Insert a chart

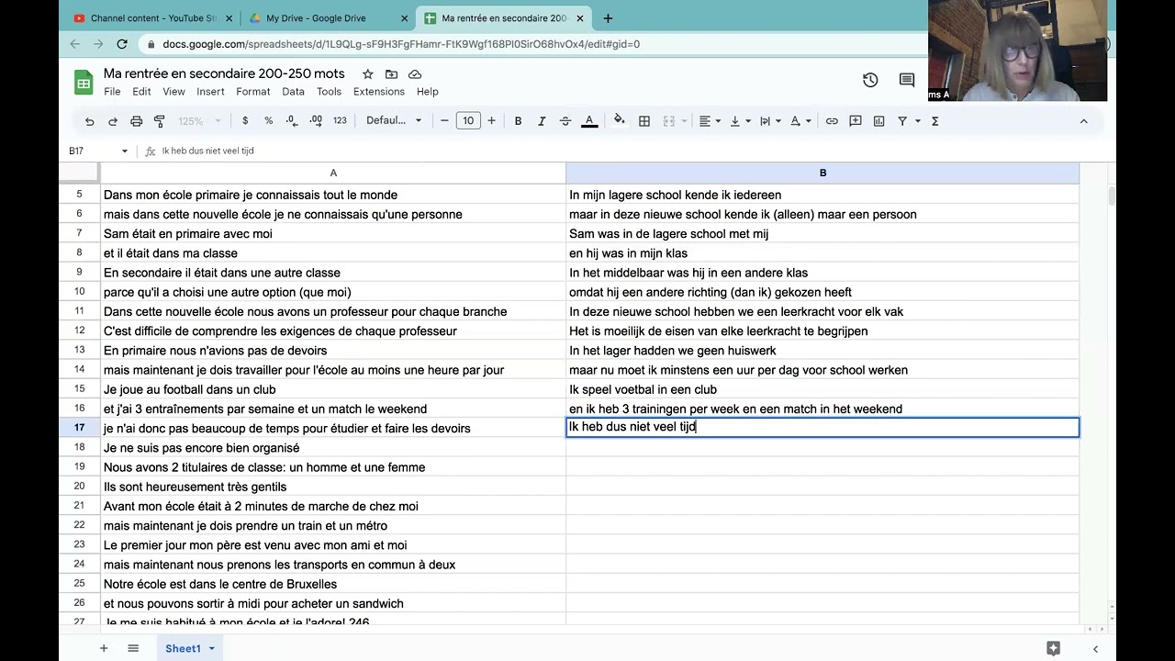point(879,121)
